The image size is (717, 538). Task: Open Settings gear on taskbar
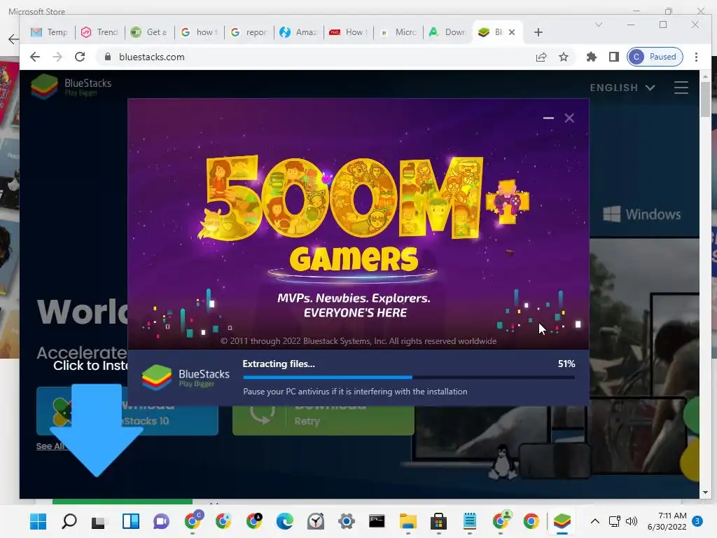click(346, 521)
